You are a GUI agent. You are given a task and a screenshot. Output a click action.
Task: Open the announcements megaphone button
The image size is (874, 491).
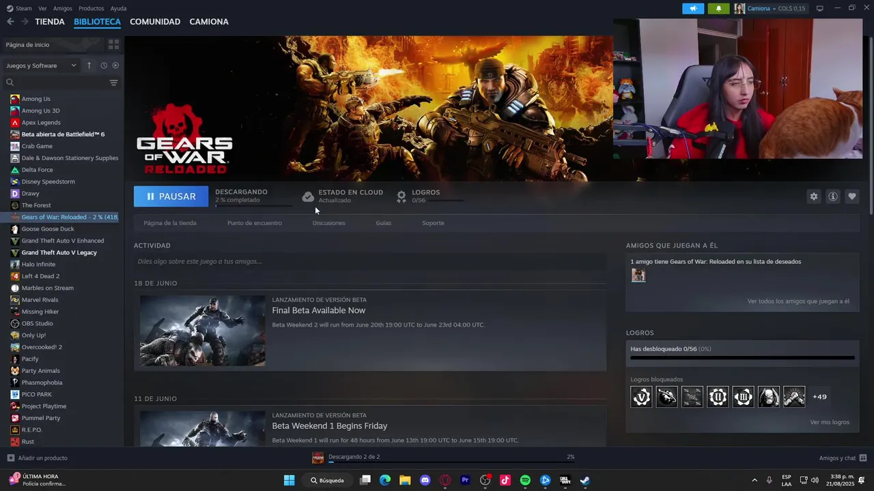coord(693,8)
